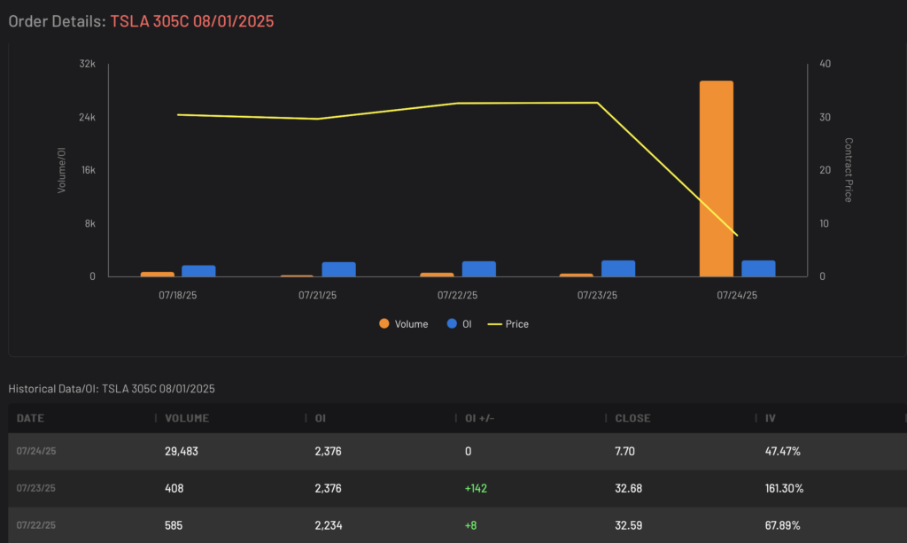Click the IV value 161.30%
The image size is (907, 543).
click(785, 488)
